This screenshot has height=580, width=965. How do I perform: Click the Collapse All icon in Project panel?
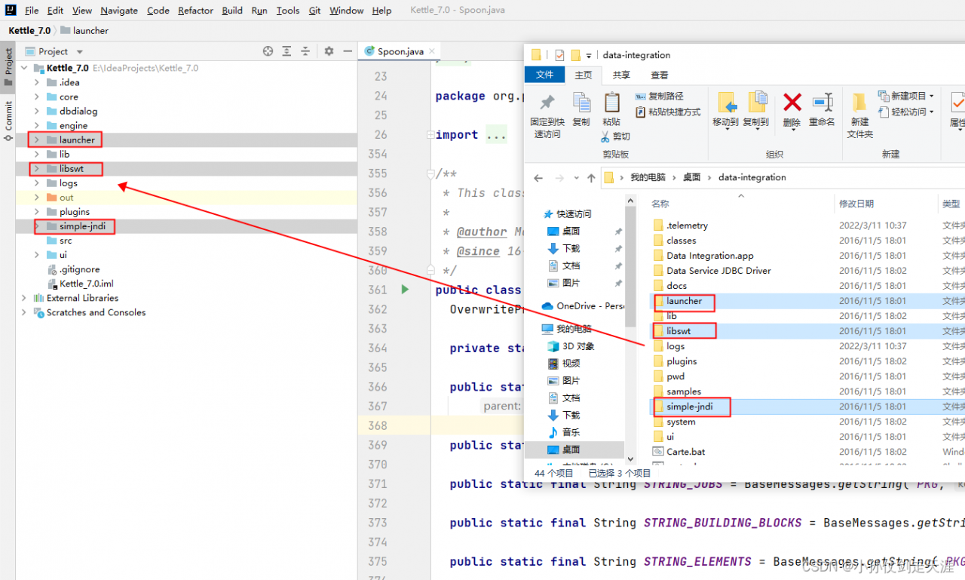point(305,51)
